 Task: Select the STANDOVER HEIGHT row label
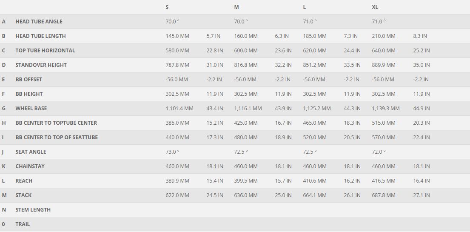tap(41, 65)
